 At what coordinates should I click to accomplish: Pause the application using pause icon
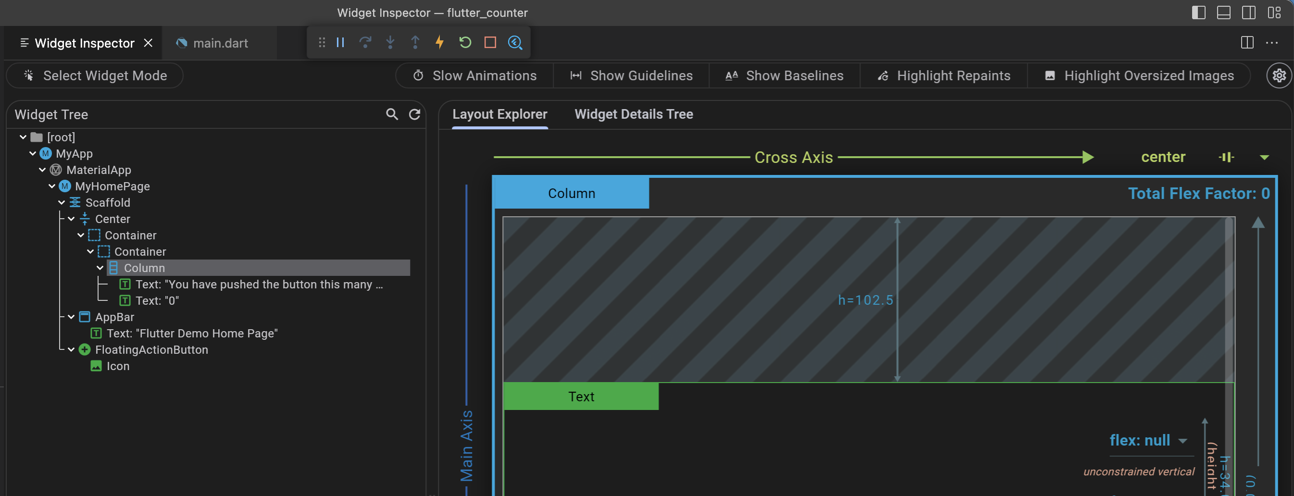coord(339,43)
